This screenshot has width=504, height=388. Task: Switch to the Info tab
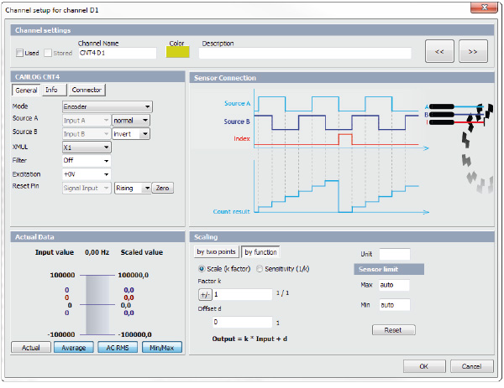click(x=54, y=90)
